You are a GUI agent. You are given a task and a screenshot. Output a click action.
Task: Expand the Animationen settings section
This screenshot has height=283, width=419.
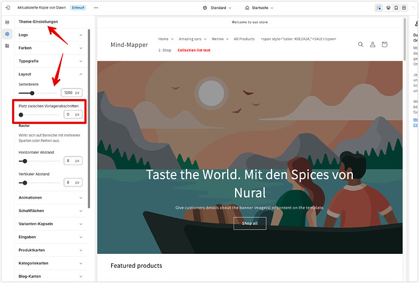[50, 198]
